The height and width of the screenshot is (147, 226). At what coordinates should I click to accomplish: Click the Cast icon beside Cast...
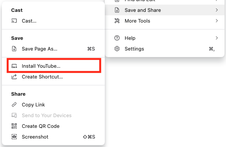click(x=14, y=21)
